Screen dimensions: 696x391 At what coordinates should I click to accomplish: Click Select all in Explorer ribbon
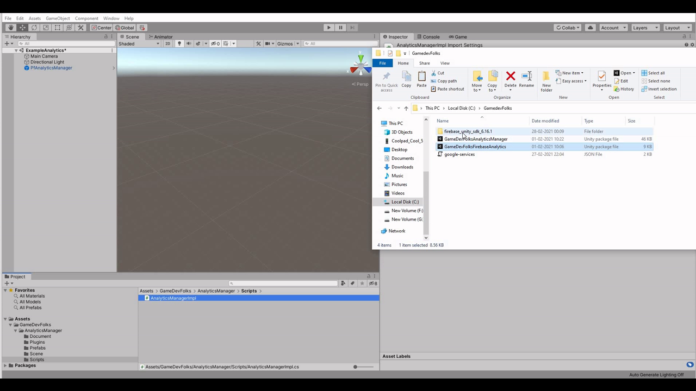(652, 73)
